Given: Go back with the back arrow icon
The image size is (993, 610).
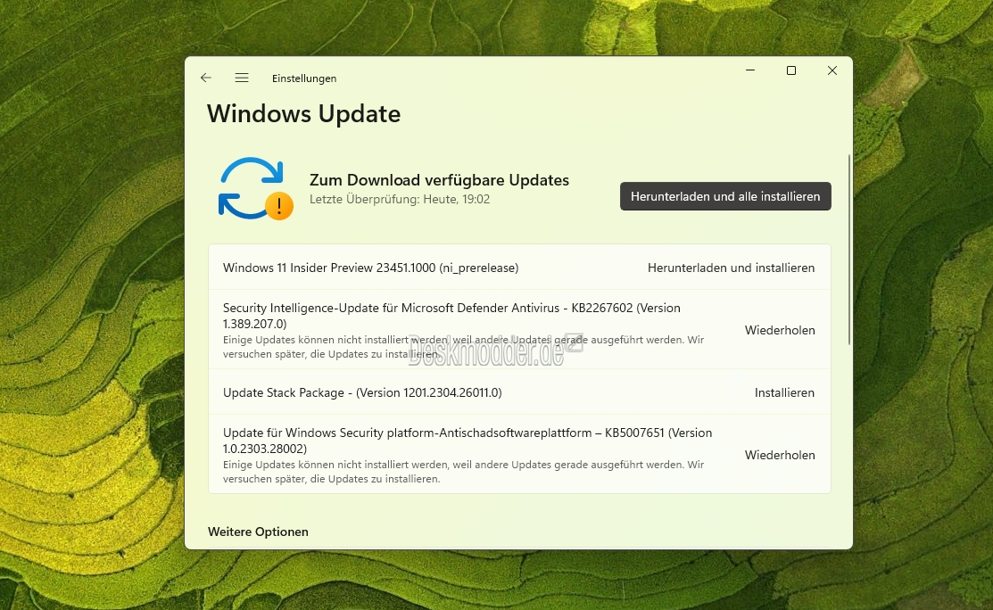Looking at the screenshot, I should click(206, 78).
